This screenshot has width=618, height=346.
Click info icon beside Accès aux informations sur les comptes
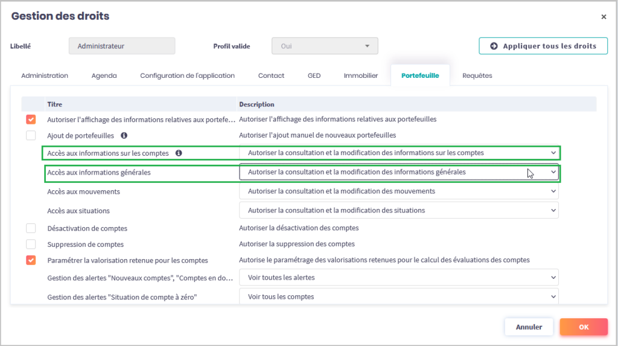click(x=179, y=153)
